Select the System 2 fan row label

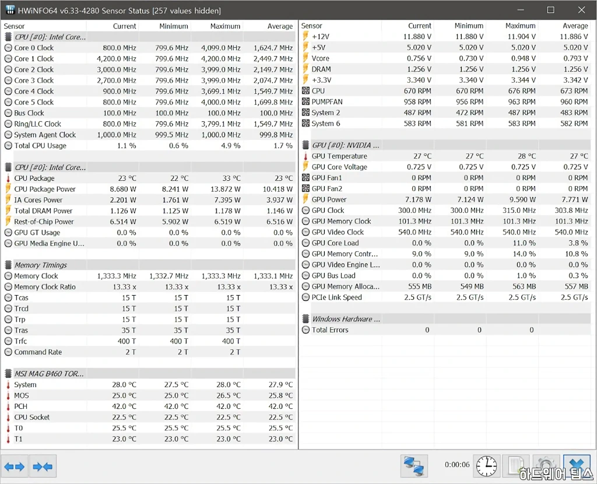point(325,113)
